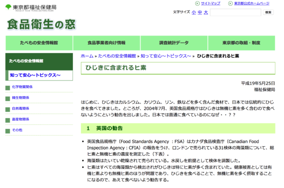Open the 自然毒関係 sidebar link
The width and height of the screenshot is (284, 188).
pyautogui.click(x=20, y=108)
